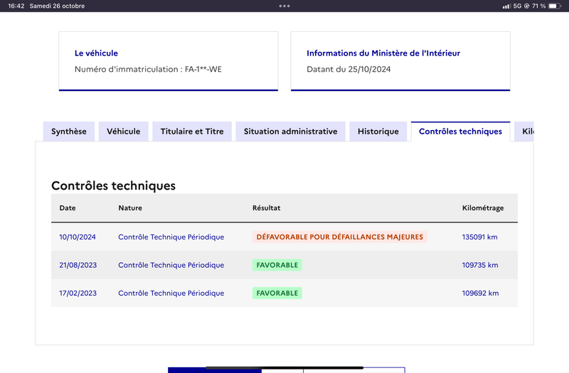Tap the three-dot multitasking menu at top
Screen dimensions: 569x373
tap(284, 6)
